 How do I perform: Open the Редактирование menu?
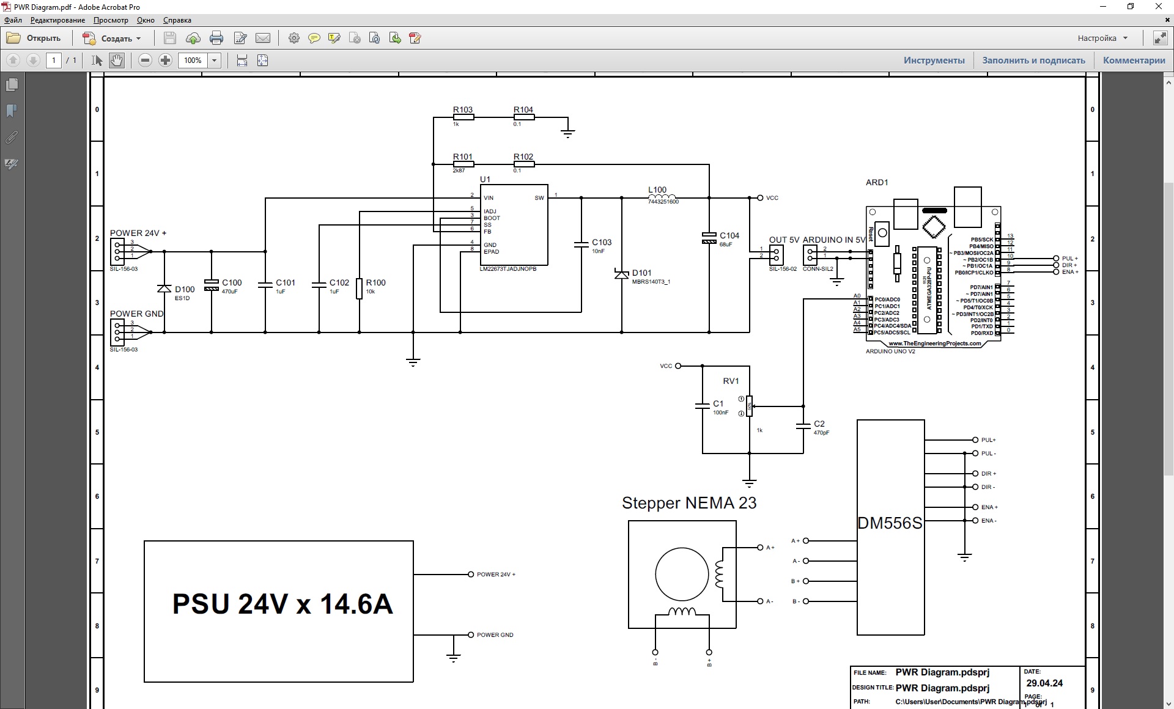[x=58, y=20]
